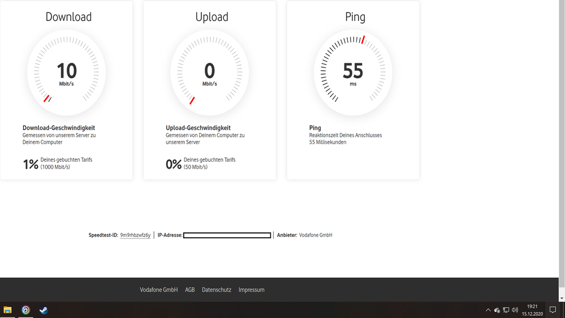Open the AGB footer link
This screenshot has width=565, height=318.
(190, 290)
